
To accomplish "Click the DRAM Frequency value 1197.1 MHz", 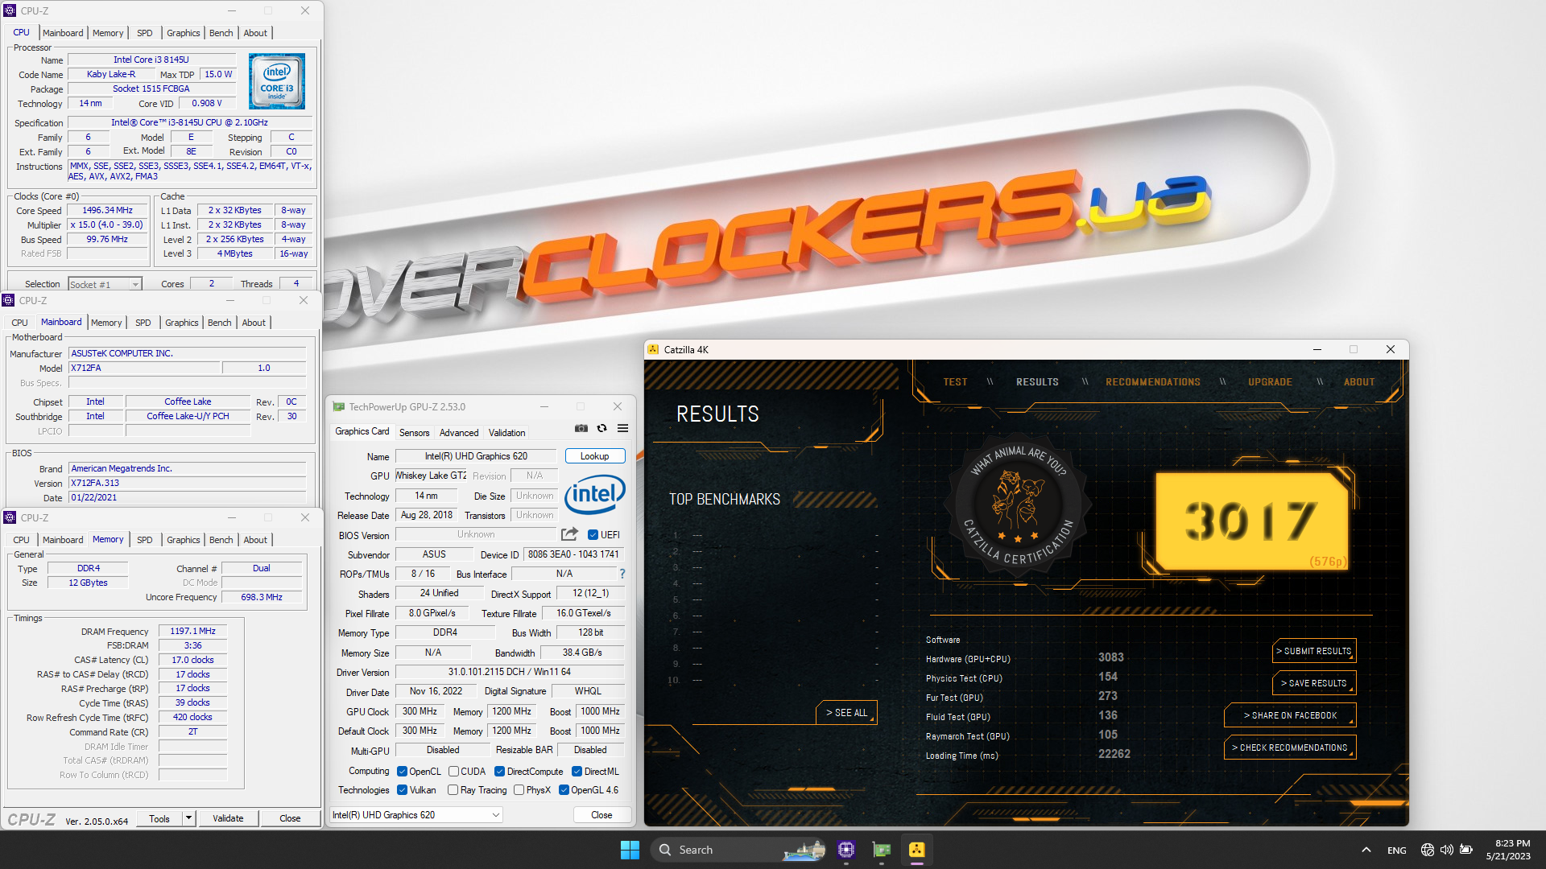I will [x=192, y=632].
